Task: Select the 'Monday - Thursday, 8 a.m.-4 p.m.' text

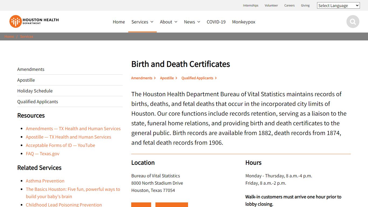Action: point(279,176)
